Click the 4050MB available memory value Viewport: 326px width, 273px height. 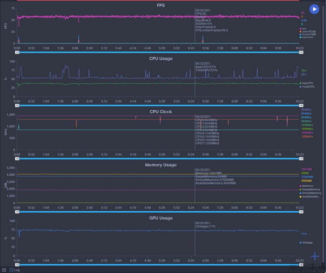pyautogui.click(x=306, y=181)
